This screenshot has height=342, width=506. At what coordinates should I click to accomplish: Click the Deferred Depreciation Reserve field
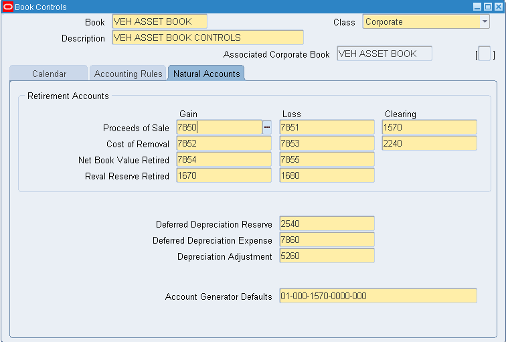pos(327,224)
